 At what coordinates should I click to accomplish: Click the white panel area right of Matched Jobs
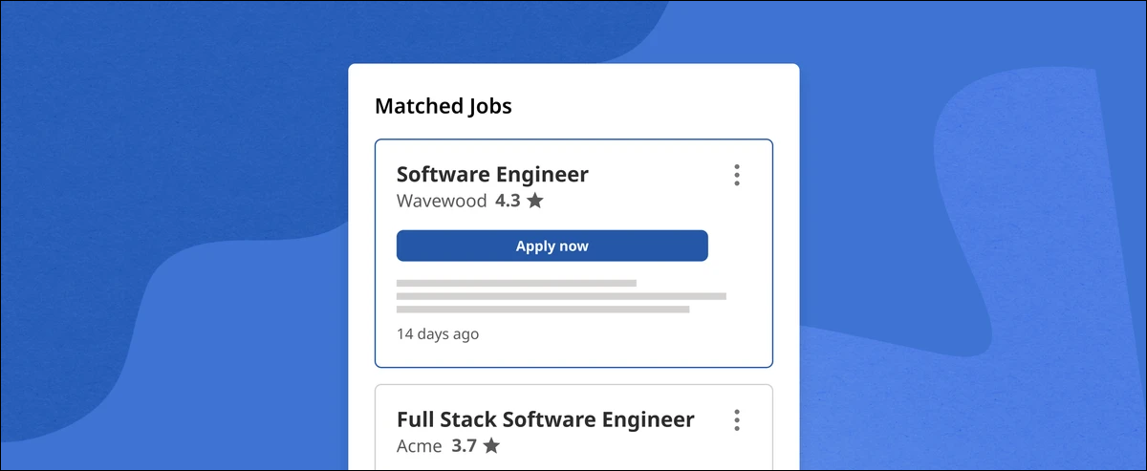click(660, 106)
